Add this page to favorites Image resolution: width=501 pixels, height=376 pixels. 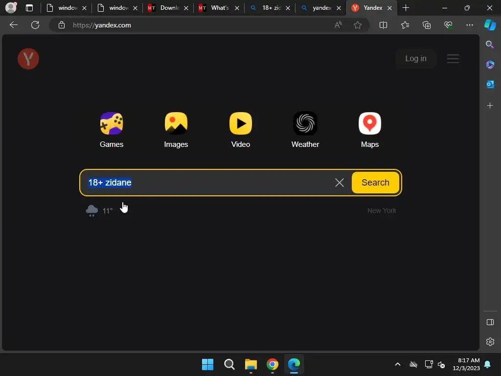pos(358,25)
